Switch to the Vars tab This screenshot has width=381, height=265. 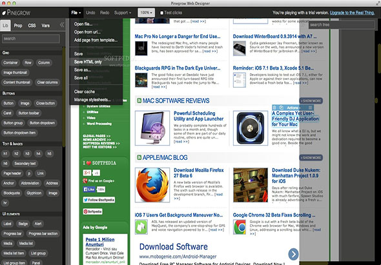[x=46, y=25]
